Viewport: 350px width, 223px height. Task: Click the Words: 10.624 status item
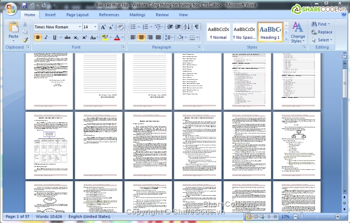click(x=49, y=216)
